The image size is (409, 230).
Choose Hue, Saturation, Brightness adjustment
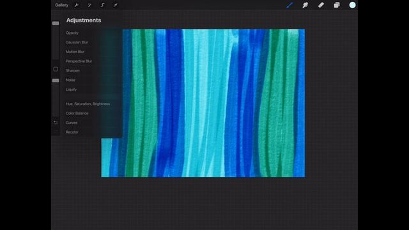[88, 103]
